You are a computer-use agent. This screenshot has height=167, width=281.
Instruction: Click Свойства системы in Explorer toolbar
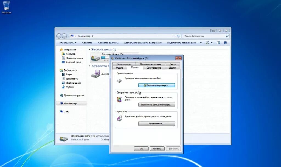(108, 43)
